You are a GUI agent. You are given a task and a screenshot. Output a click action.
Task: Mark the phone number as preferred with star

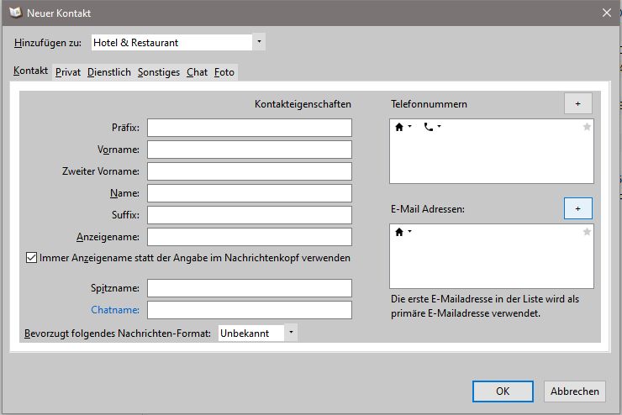587,127
